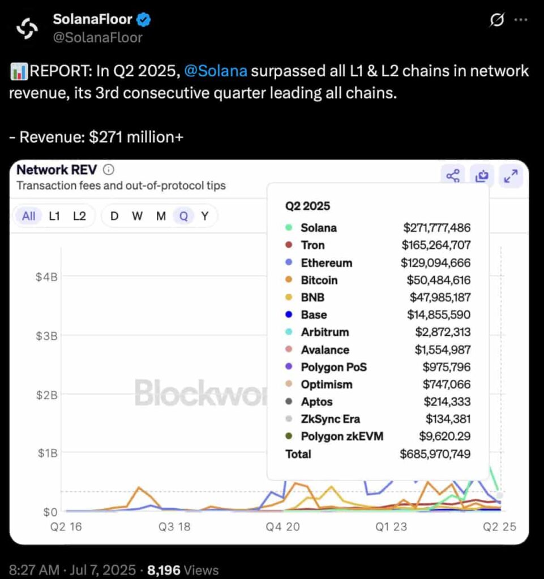Click the info icon beside Network REV

(108, 170)
